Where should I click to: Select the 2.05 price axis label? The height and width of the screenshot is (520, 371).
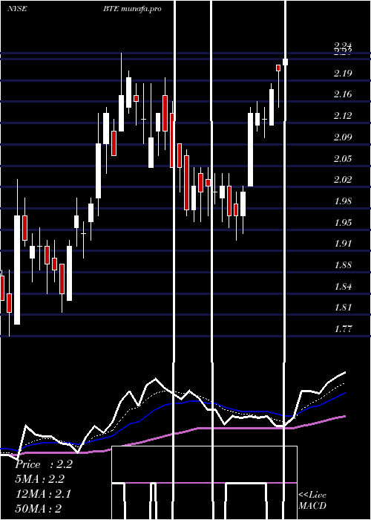pos(343,158)
